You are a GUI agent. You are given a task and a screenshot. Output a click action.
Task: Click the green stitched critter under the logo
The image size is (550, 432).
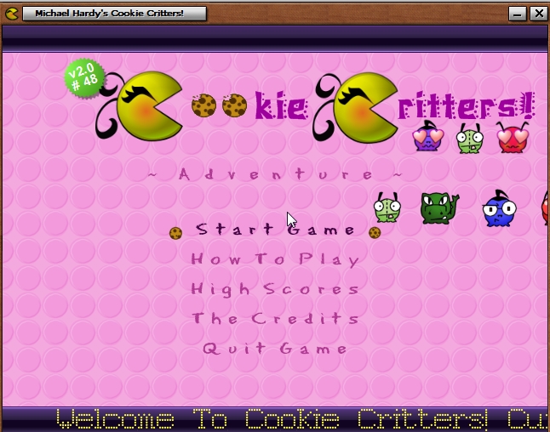pyautogui.click(x=470, y=139)
